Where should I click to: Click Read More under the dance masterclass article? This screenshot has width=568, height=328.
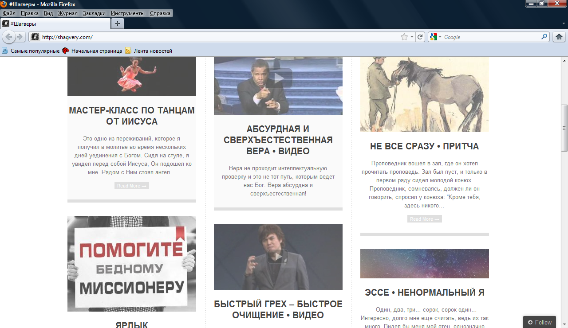[132, 186]
